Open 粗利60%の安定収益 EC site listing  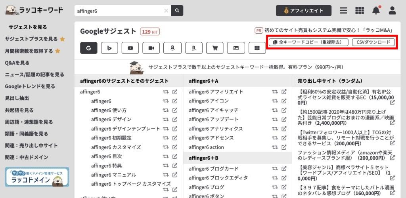tap(346, 97)
